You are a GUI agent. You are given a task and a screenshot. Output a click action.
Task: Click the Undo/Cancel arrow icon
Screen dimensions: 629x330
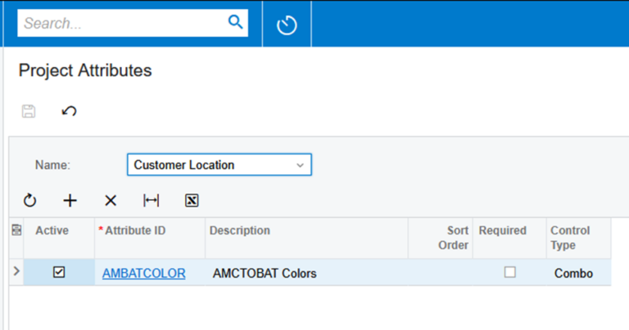[x=69, y=111]
